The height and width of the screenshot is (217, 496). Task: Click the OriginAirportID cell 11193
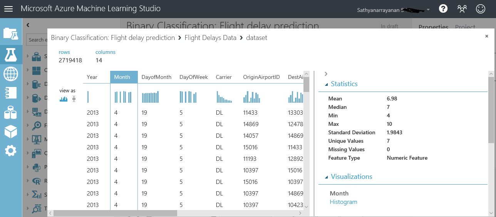(x=251, y=159)
